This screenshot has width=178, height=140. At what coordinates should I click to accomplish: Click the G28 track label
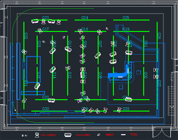coord(126,109)
